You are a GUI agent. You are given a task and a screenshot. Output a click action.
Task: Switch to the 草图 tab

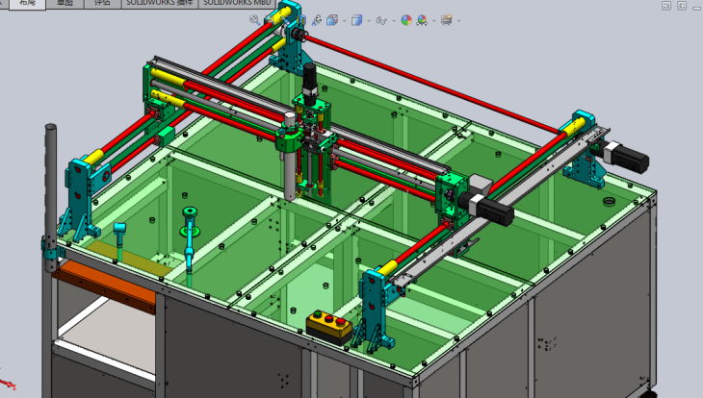coord(64,4)
